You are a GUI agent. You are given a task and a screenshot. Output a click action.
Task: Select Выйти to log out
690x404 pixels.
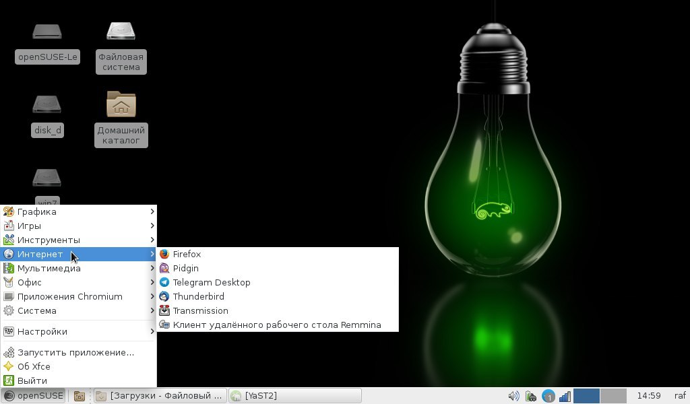click(79, 380)
